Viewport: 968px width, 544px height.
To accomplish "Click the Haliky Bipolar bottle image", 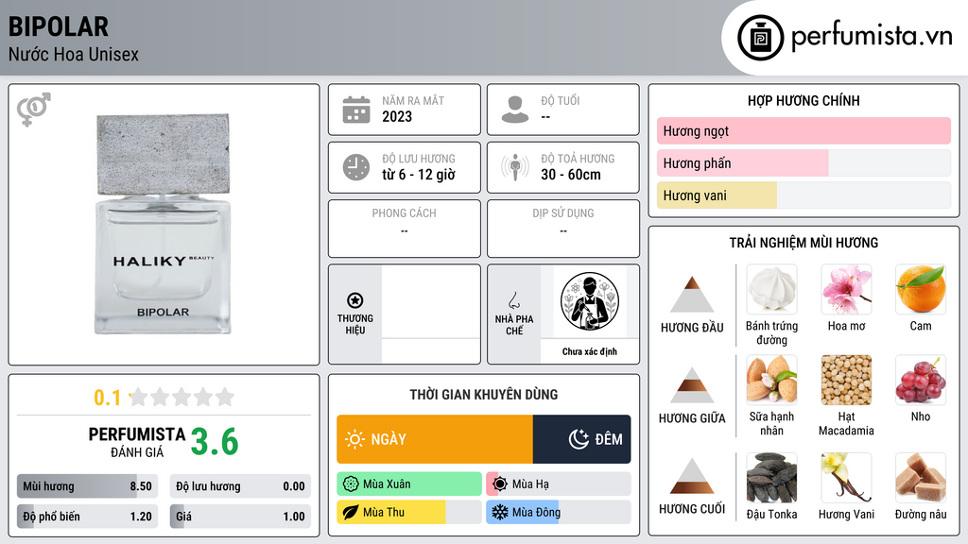I will (163, 224).
